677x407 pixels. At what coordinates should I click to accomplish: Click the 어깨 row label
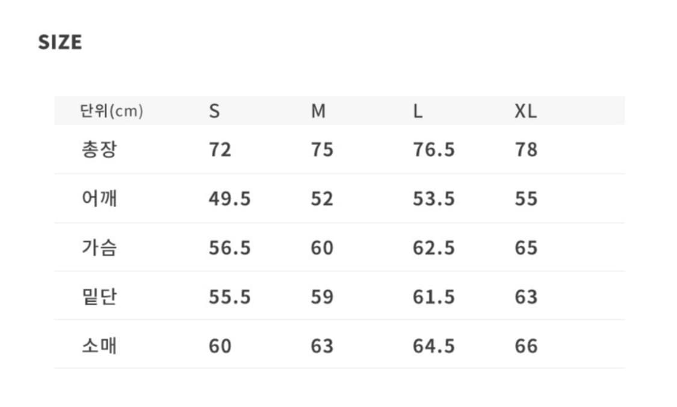(x=99, y=199)
